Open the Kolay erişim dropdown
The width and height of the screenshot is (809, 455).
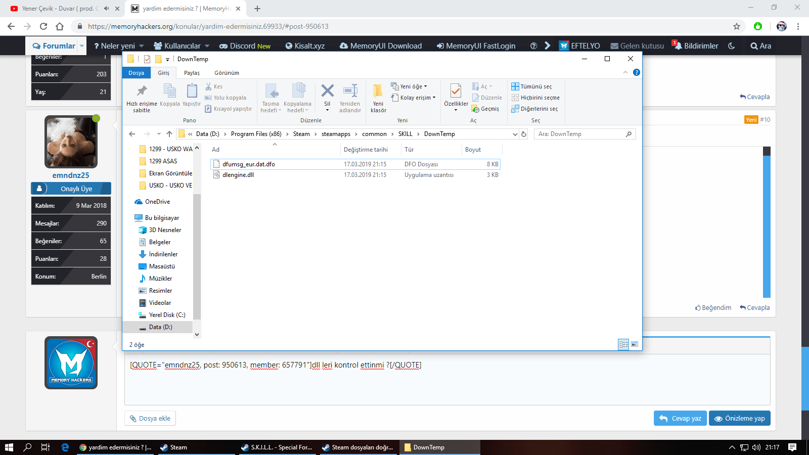pyautogui.click(x=413, y=98)
